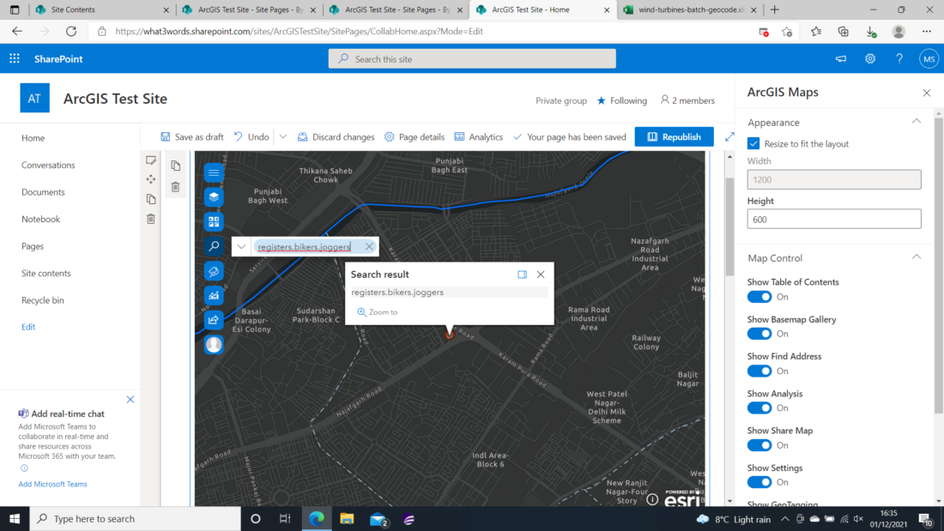
Task: Open the SharePoint megaphone feedback icon
Action: pos(840,58)
